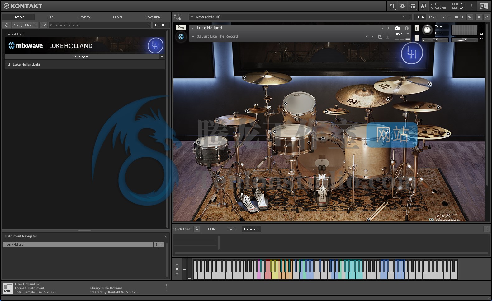Image resolution: width=492 pixels, height=301 pixels.
Task: Lock the Quick-Load pane icon
Action: tap(196, 229)
